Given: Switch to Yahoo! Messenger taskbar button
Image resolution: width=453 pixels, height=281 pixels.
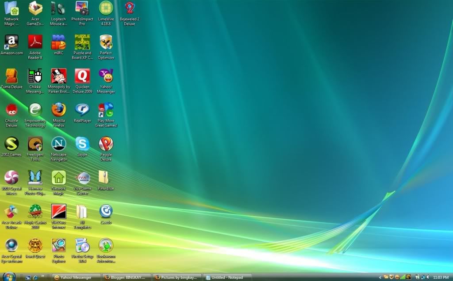Looking at the screenshot, I should [x=77, y=277].
